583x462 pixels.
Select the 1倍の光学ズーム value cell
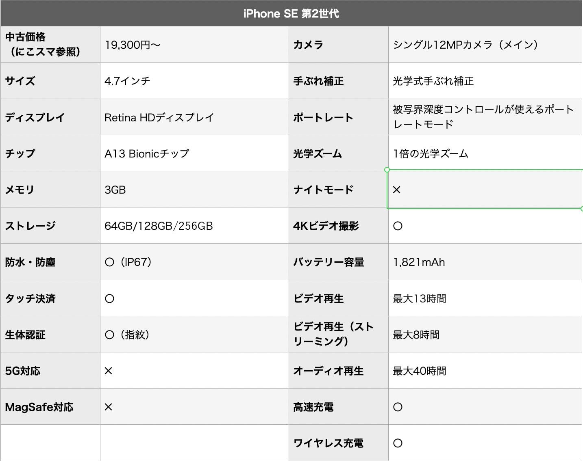[485, 153]
